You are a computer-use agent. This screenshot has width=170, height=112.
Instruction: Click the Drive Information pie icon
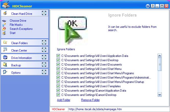5,57
